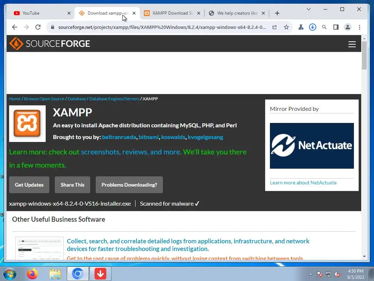
Task: Share this page from the address bar
Action: (275, 27)
